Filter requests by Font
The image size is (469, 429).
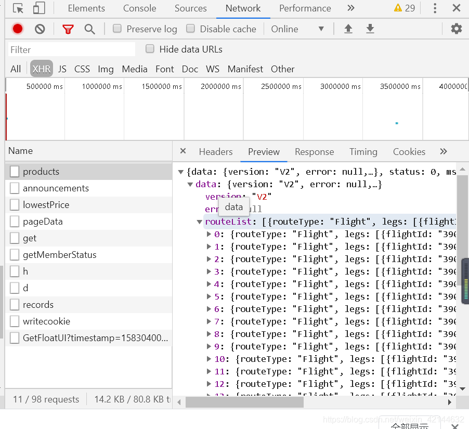164,69
